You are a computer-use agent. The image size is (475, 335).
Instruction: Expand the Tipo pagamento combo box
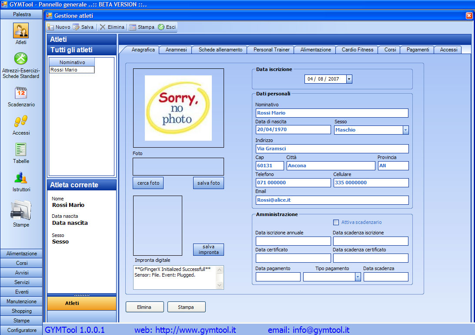[x=358, y=277]
